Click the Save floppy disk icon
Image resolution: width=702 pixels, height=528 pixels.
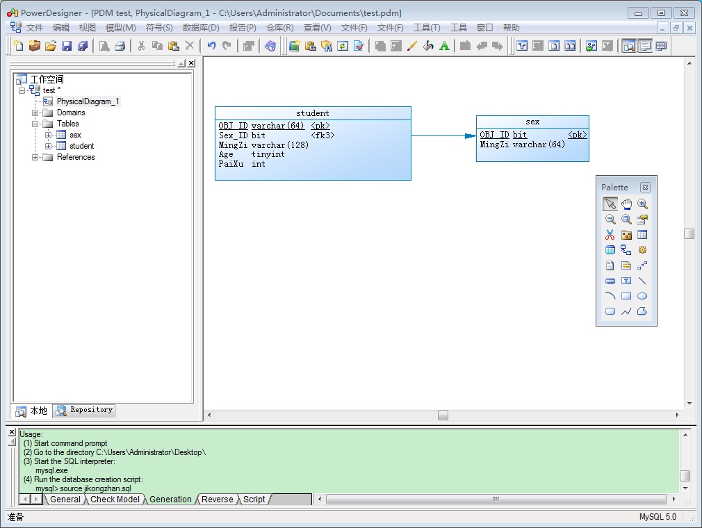pos(67,46)
